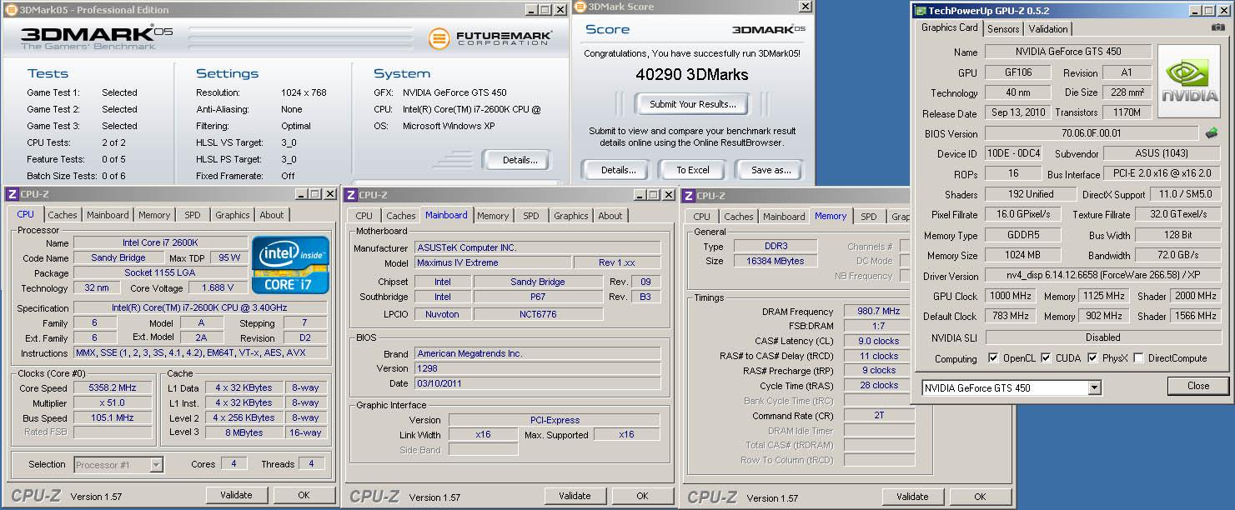Enable the DirectCompute checkbox
The height and width of the screenshot is (510, 1235).
point(1138,358)
